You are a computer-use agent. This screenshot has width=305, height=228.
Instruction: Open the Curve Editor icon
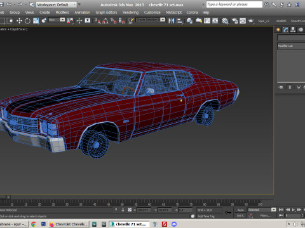[207, 20]
